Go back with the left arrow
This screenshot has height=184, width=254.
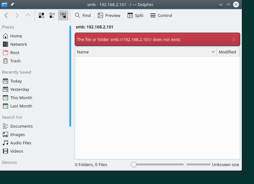[6, 15]
